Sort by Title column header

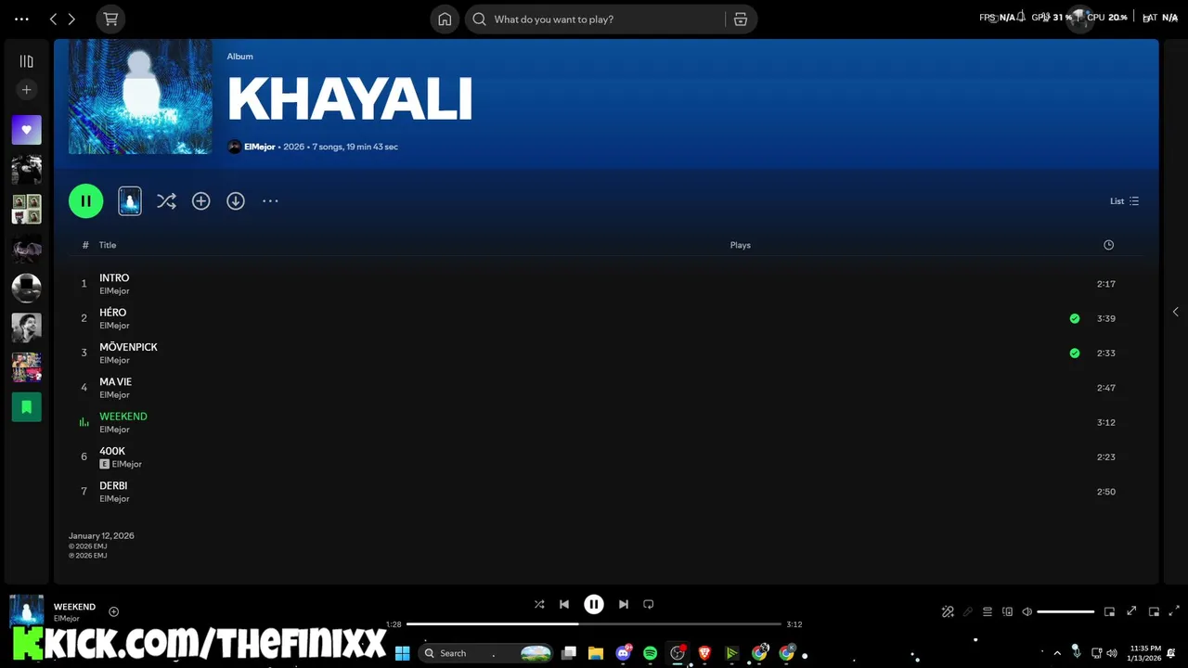pos(108,245)
